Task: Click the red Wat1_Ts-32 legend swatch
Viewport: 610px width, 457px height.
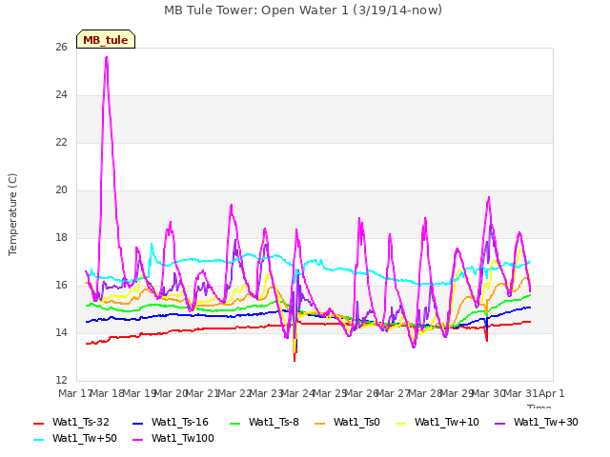Action: coord(39,423)
